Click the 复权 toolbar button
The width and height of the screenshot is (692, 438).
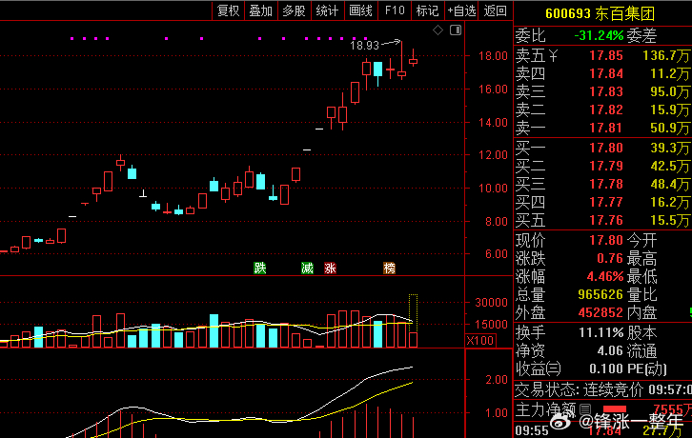point(228,10)
